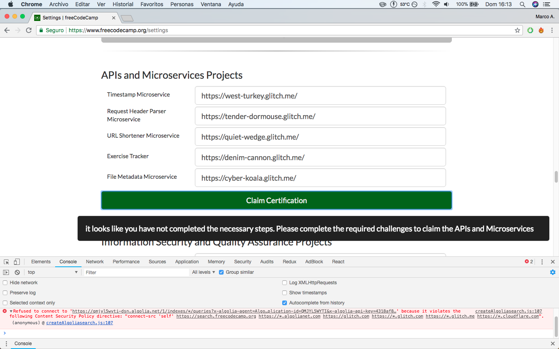Screen dimensions: 559x349
Task: Click the https://search.freecodecamp.org link
Action: click(216, 316)
